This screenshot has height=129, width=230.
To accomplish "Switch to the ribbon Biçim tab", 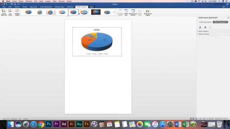I will pos(92,7).
